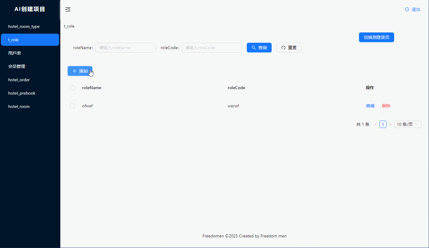Click the 退出 logout button

413,9
